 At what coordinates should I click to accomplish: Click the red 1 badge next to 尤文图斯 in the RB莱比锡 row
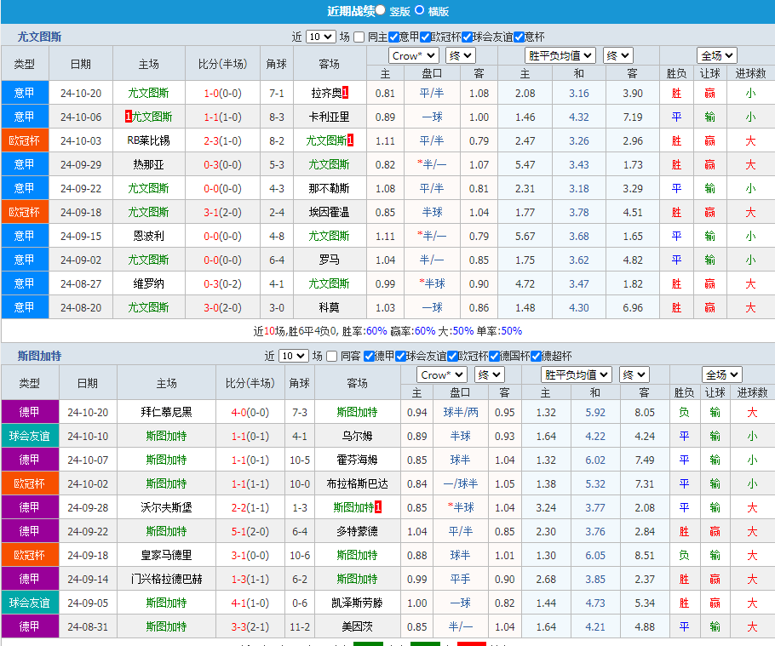tap(349, 140)
